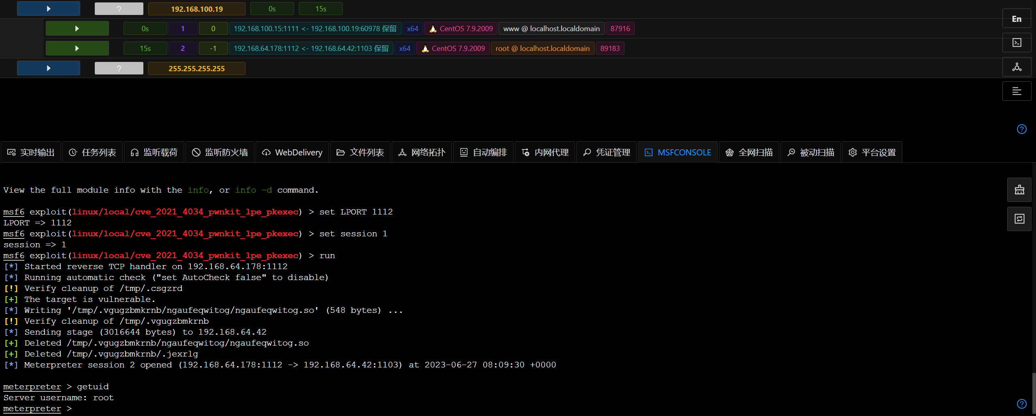Open the 网络拓扑 tab
Image resolution: width=1036 pixels, height=416 pixels.
point(422,152)
